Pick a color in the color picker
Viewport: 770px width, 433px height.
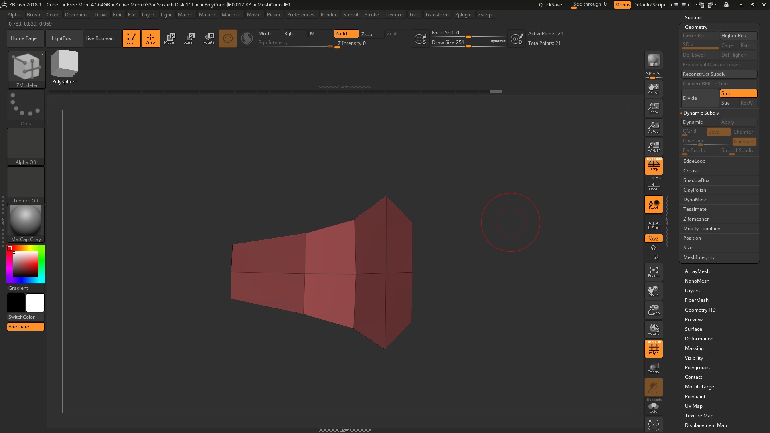click(26, 264)
